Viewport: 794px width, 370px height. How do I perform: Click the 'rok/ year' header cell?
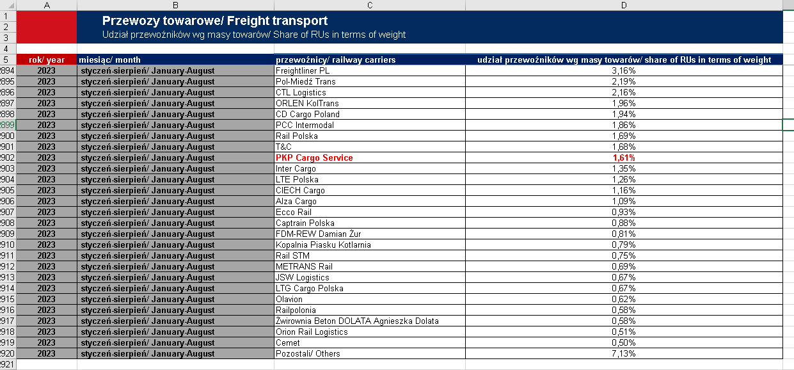[46, 60]
